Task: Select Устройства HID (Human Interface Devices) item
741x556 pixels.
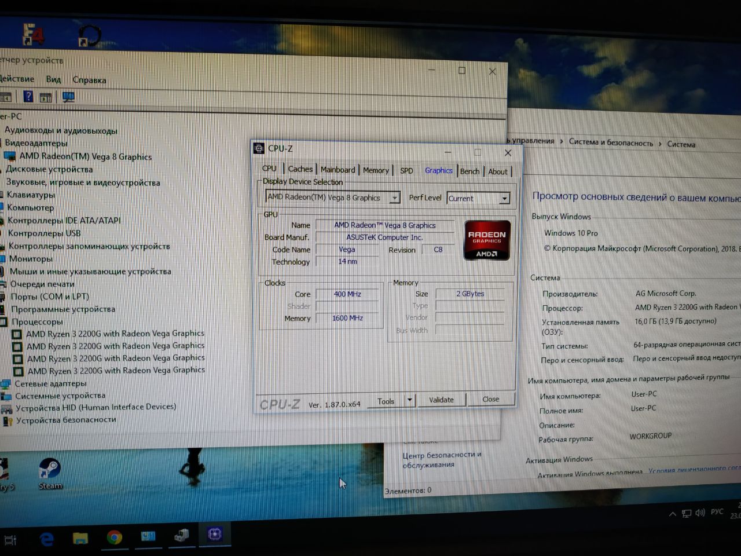Action: coord(96,407)
